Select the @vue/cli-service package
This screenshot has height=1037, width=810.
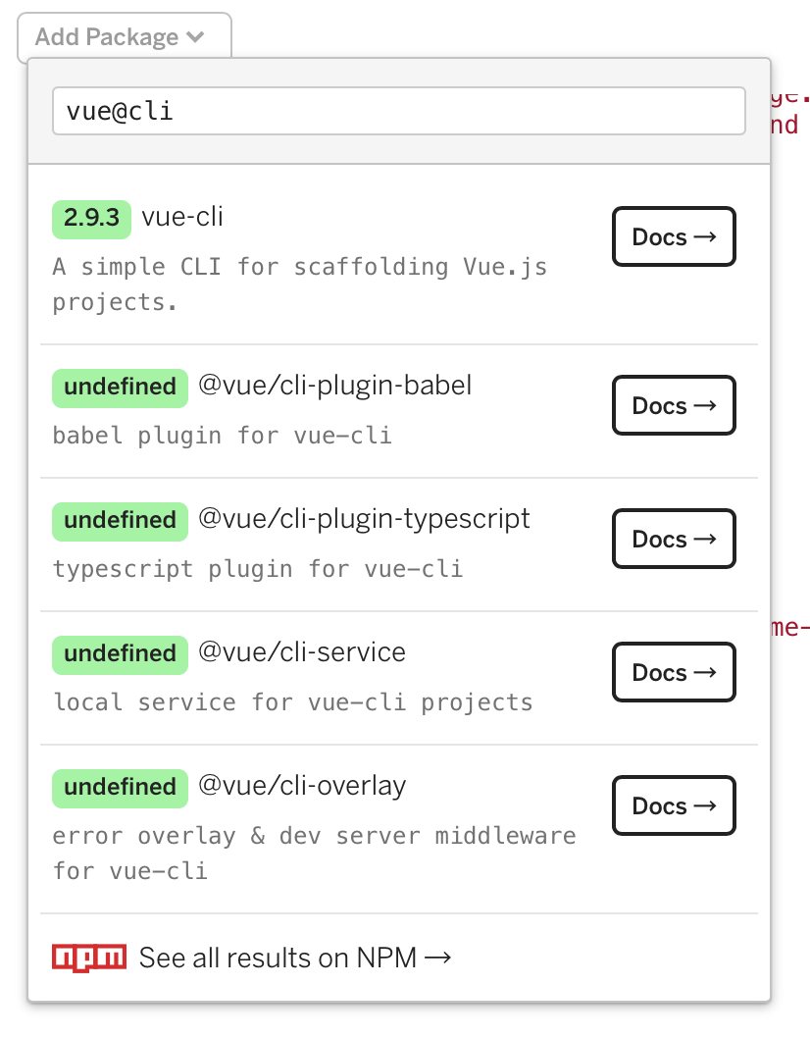point(301,652)
